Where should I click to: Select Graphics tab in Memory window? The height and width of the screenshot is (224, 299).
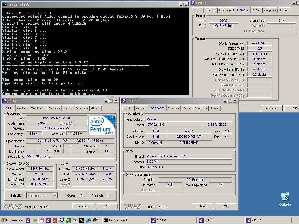pos(270,10)
